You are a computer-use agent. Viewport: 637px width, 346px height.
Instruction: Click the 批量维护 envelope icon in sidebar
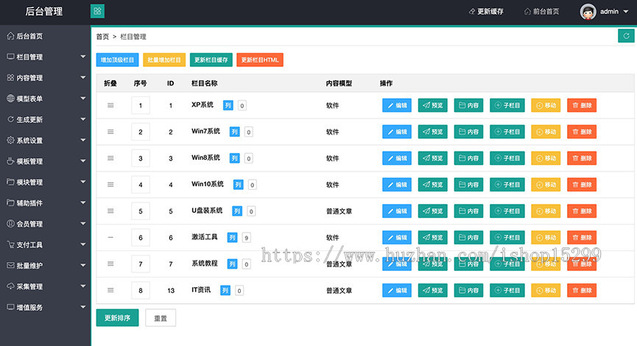[x=10, y=265]
